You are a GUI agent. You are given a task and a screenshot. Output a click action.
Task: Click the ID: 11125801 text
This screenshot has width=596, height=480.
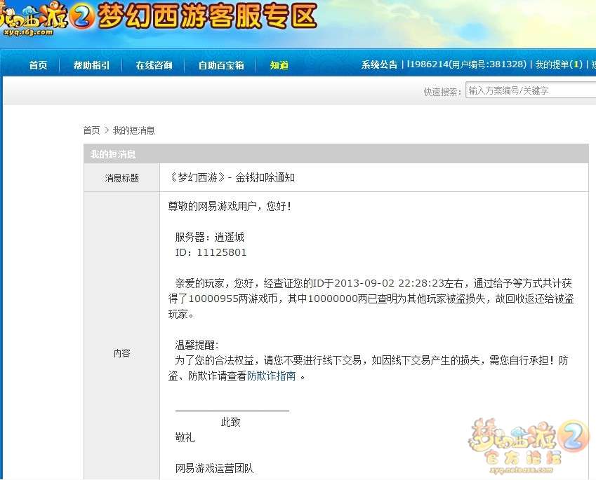211,252
